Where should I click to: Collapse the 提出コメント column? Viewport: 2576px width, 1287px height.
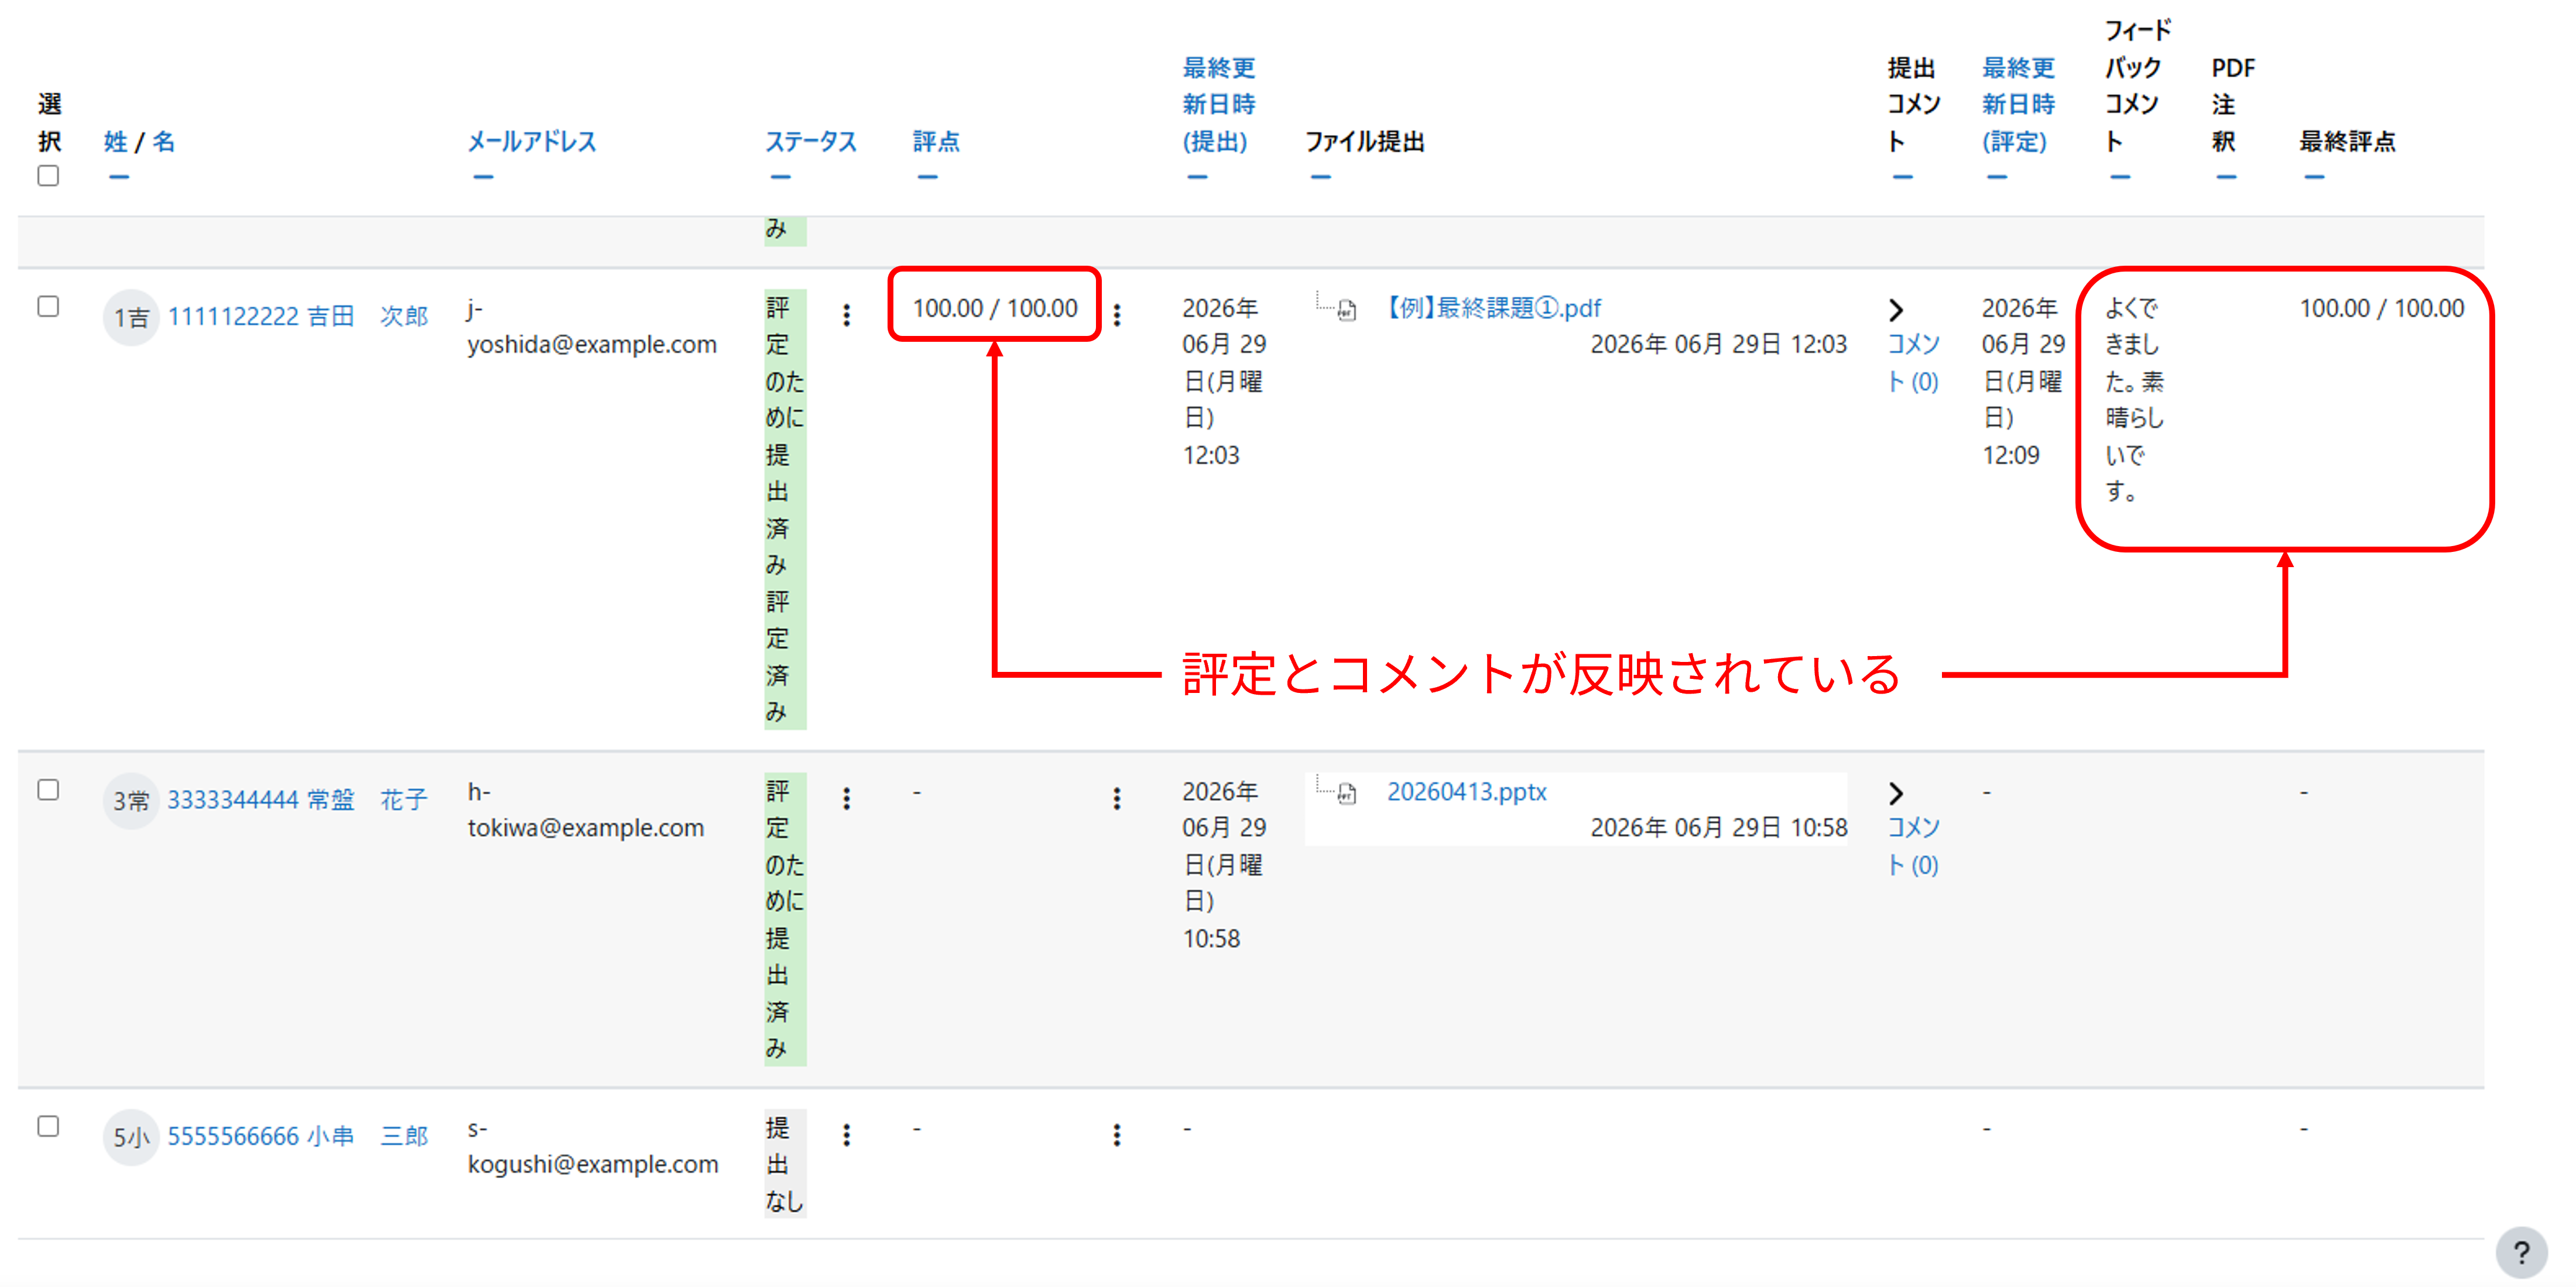[x=1902, y=177]
